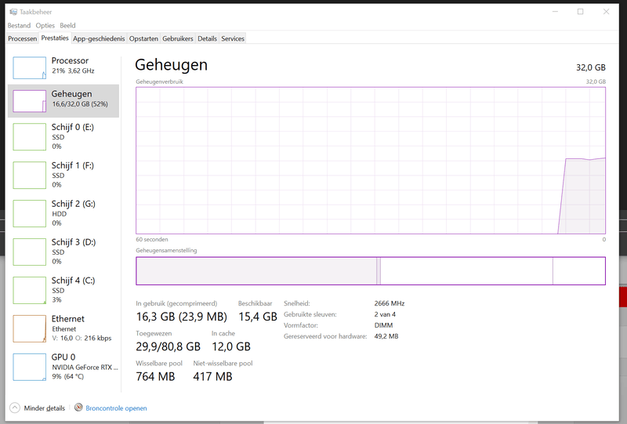
Task: Click the Broncontrole icon
Action: point(78,408)
